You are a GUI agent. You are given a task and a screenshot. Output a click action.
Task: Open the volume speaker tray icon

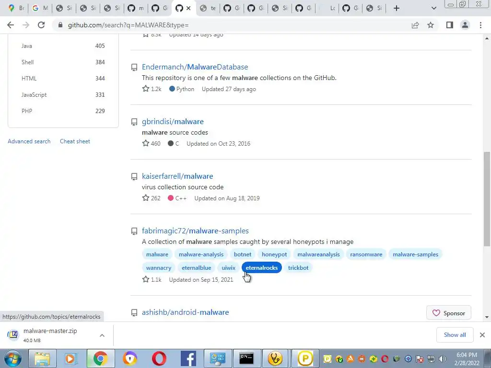coord(442,359)
